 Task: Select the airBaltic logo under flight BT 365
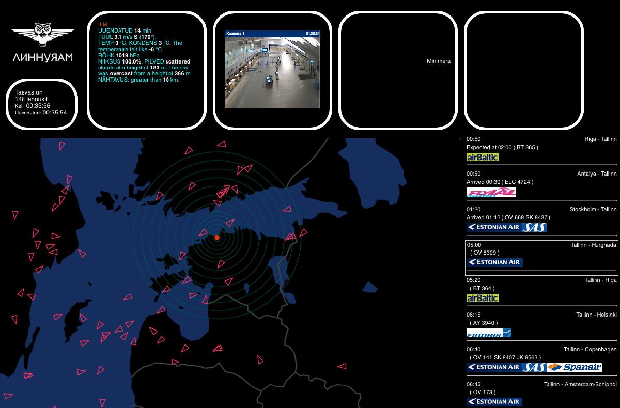point(482,157)
